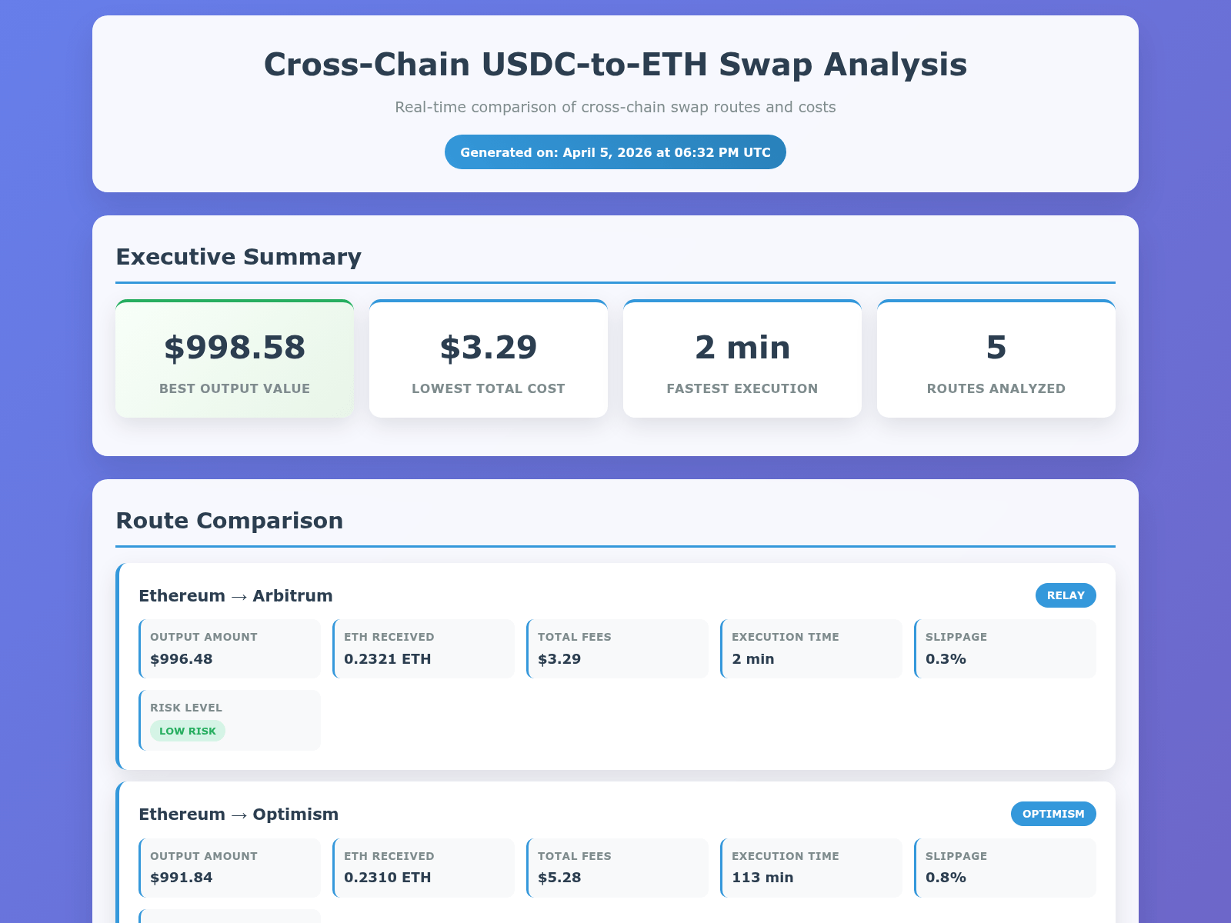Select the Ethereum → Optimism route title
Image resolution: width=1231 pixels, height=923 pixels.
pyautogui.click(x=239, y=815)
